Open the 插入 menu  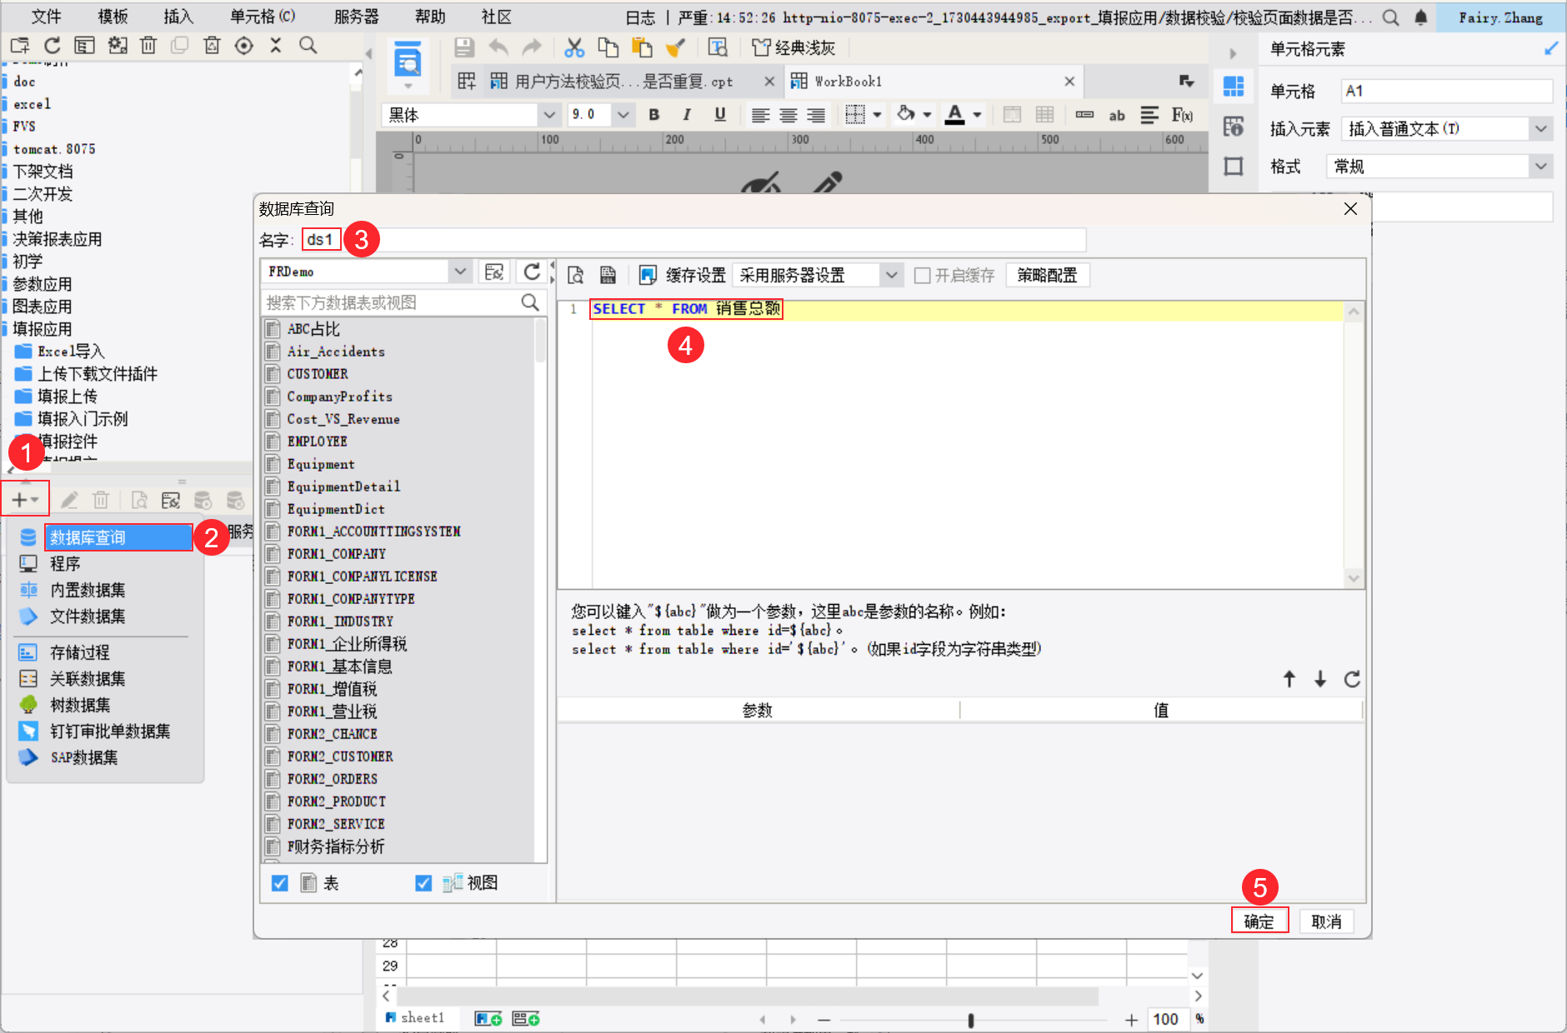[x=178, y=17]
